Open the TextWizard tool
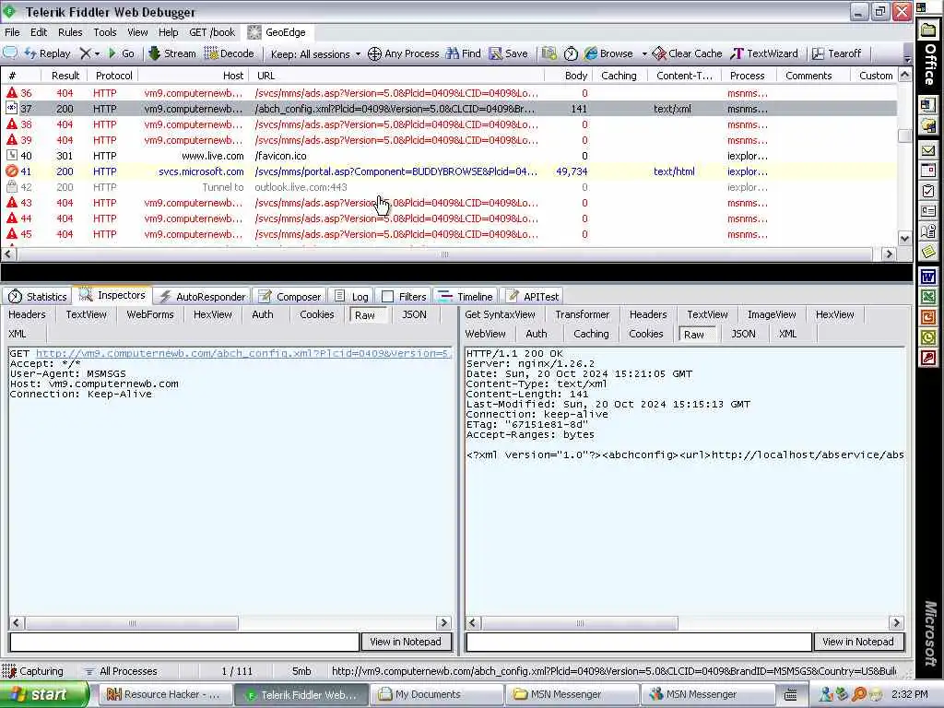 click(x=764, y=53)
